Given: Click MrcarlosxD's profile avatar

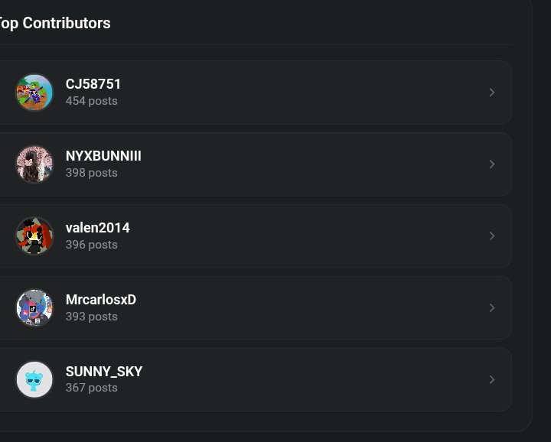Looking at the screenshot, I should click(x=34, y=308).
